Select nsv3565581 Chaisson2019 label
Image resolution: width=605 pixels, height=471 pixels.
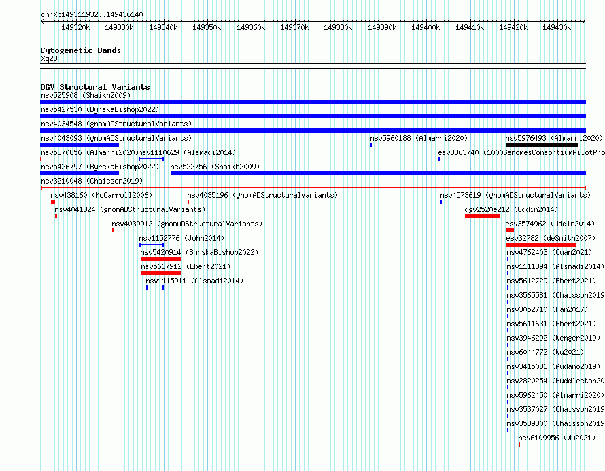[555, 295]
